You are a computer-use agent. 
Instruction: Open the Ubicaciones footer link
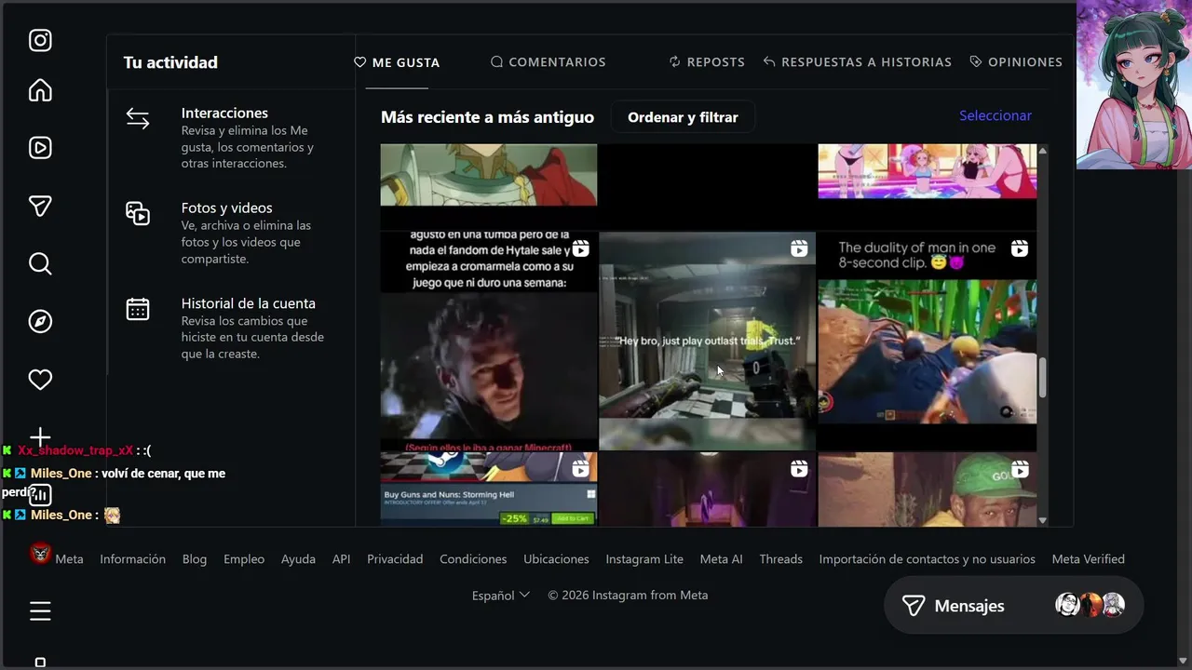click(x=556, y=559)
